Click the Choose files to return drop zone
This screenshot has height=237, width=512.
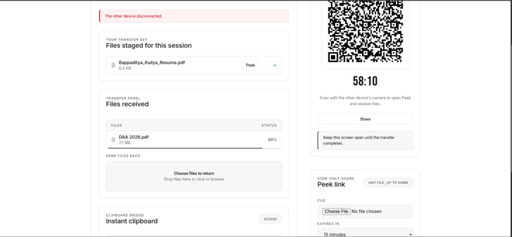pyautogui.click(x=194, y=176)
